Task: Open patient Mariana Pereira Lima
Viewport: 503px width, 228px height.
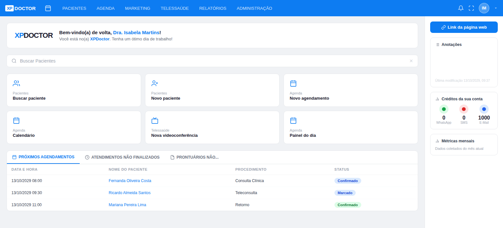Action: click(x=127, y=205)
